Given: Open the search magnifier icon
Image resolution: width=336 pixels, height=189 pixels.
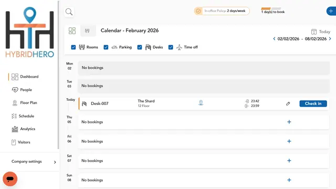Looking at the screenshot, I should coord(69,12).
